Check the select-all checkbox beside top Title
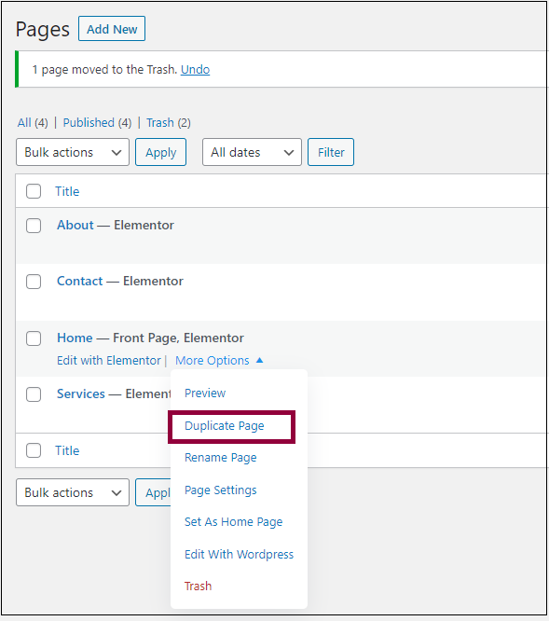549x621 pixels. pyautogui.click(x=34, y=191)
